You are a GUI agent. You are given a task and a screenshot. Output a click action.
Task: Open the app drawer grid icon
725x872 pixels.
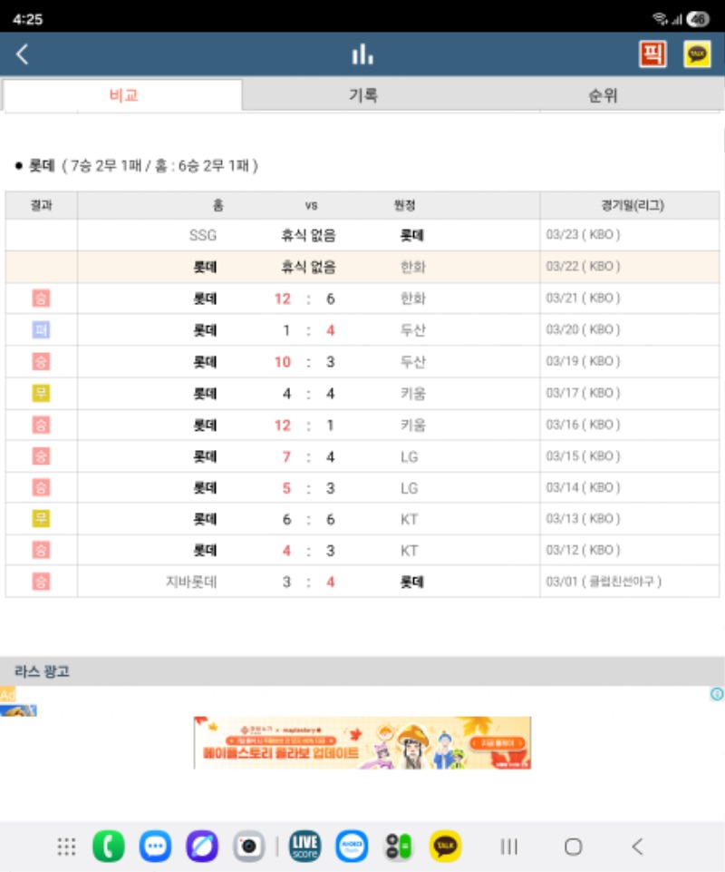[66, 847]
